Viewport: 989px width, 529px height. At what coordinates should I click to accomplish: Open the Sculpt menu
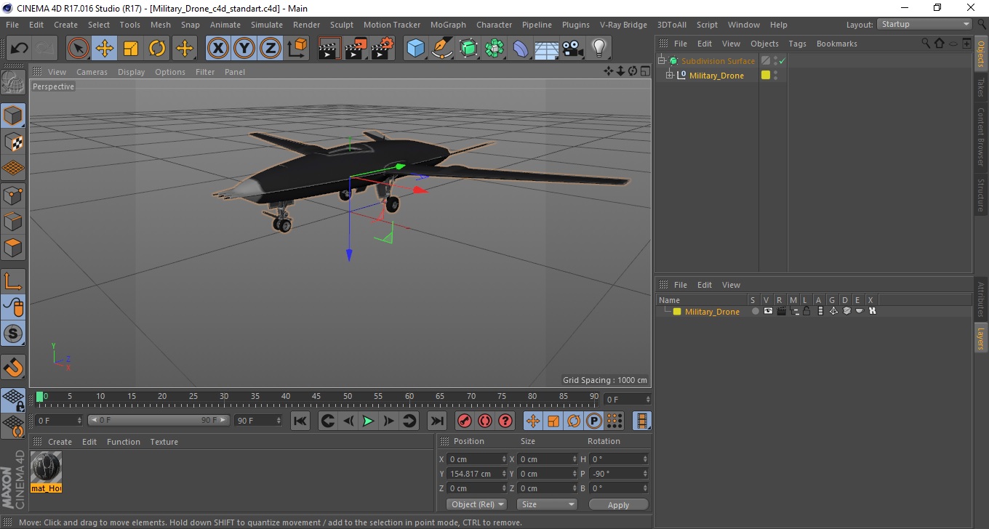pyautogui.click(x=342, y=25)
